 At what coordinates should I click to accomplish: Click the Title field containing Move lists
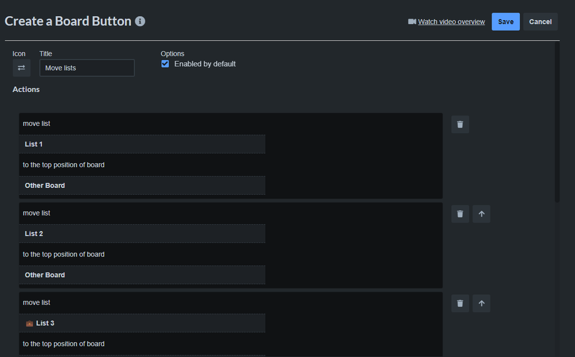87,68
